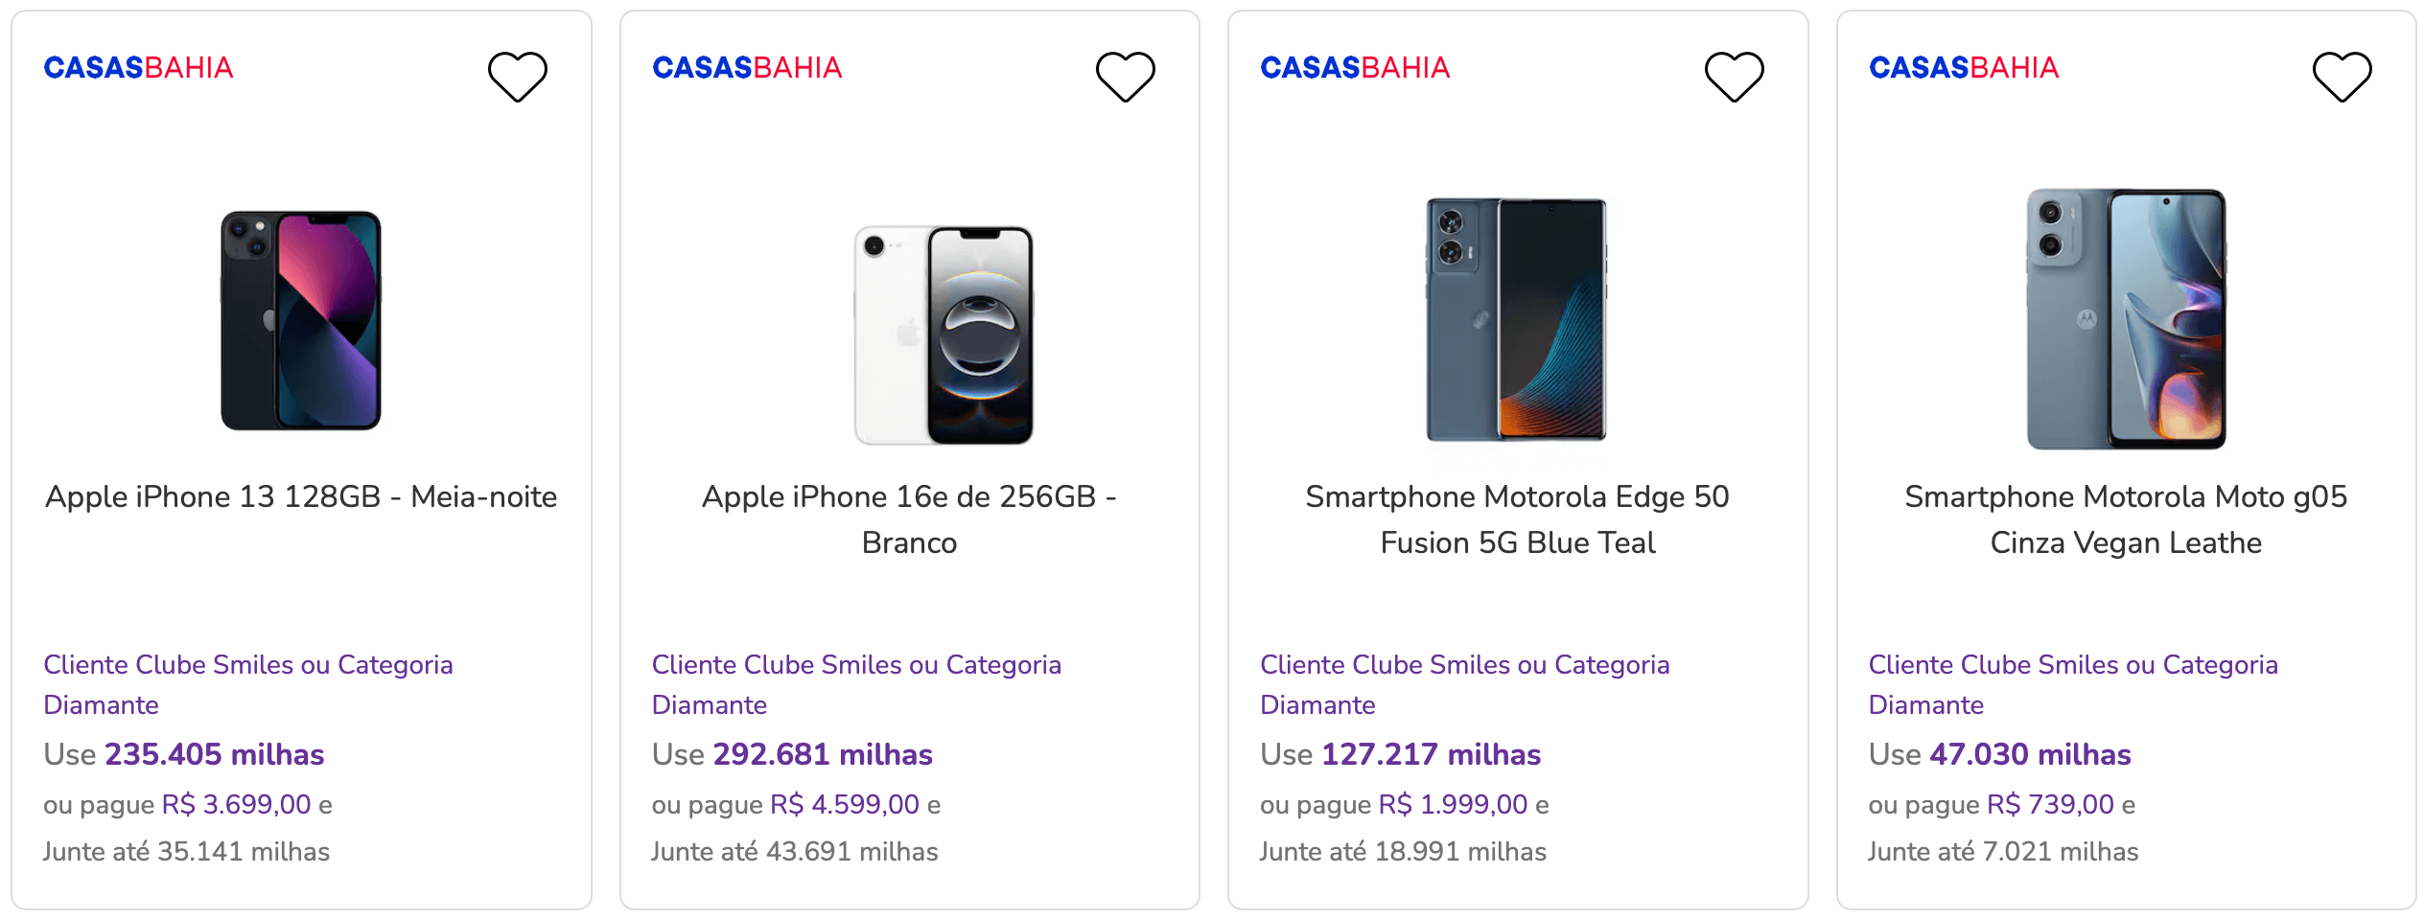2424x920 pixels.
Task: Open Apple iPhone 16e de 256GB title
Action: pos(909,519)
